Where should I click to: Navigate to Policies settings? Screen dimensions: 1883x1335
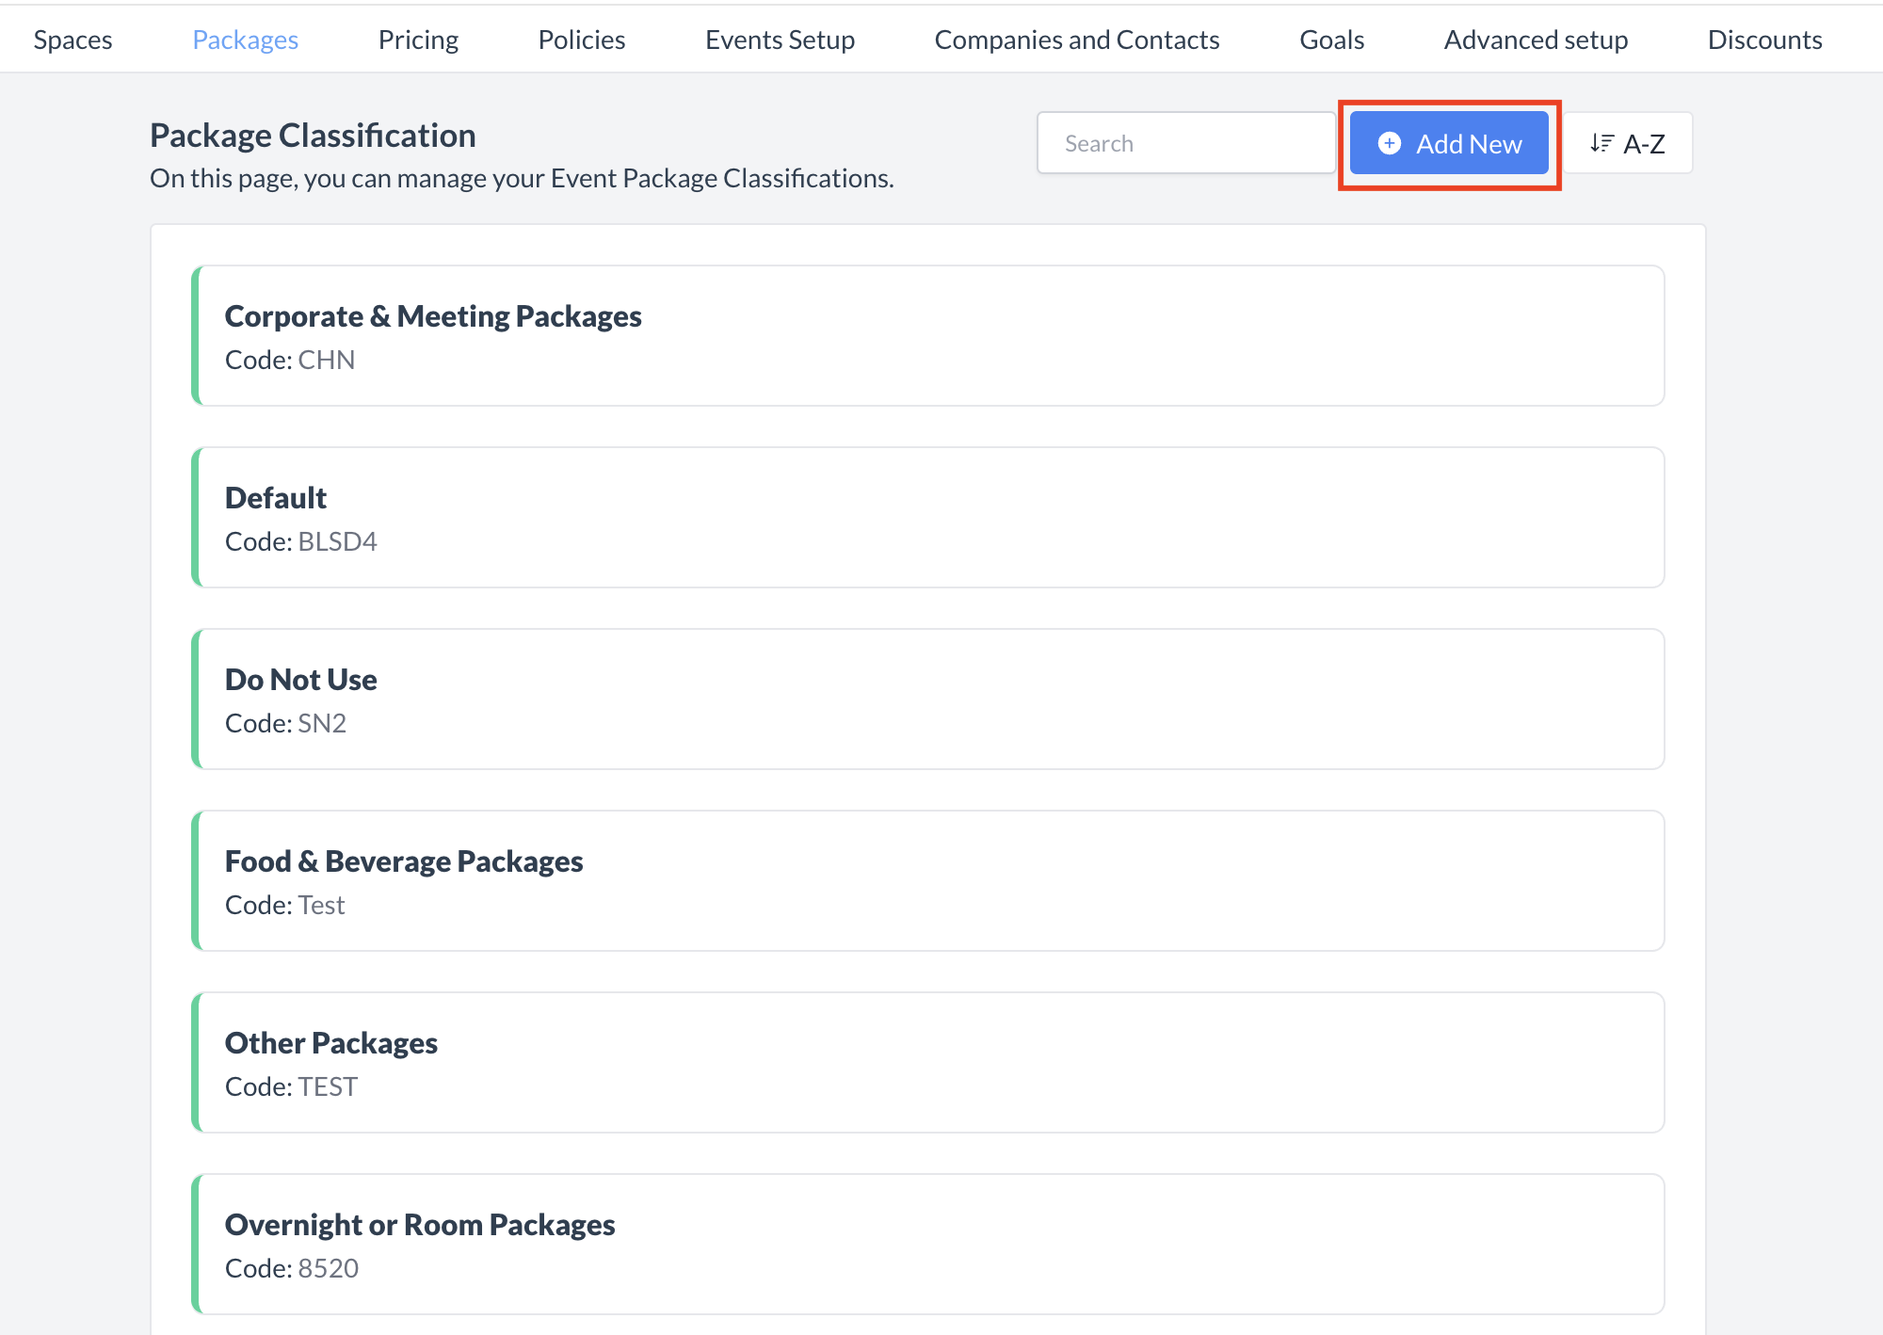581,39
